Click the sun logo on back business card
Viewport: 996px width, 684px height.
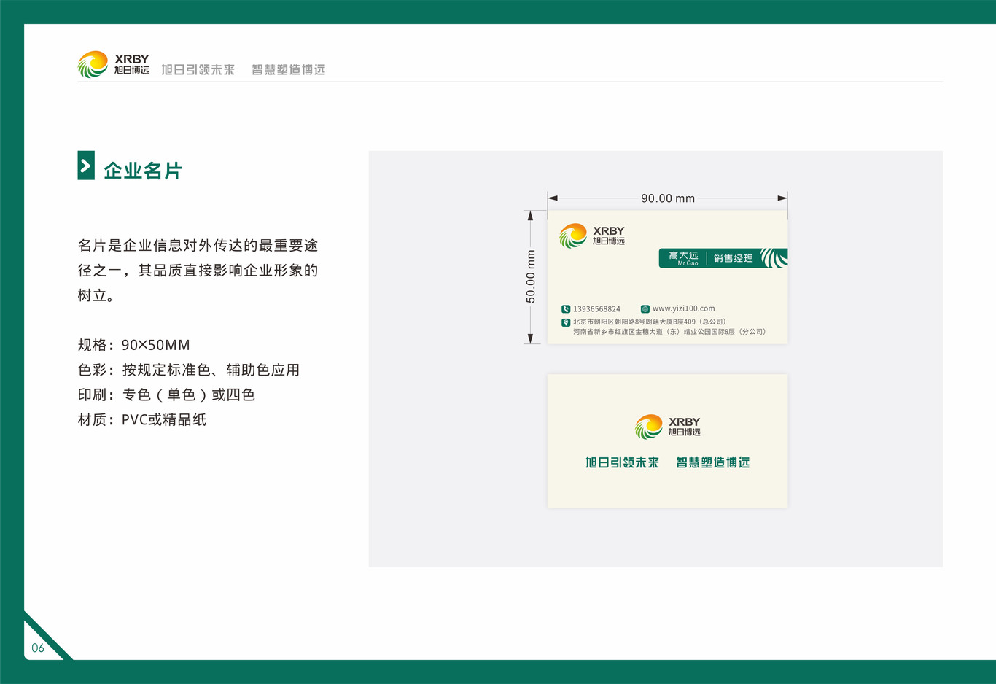(x=648, y=427)
